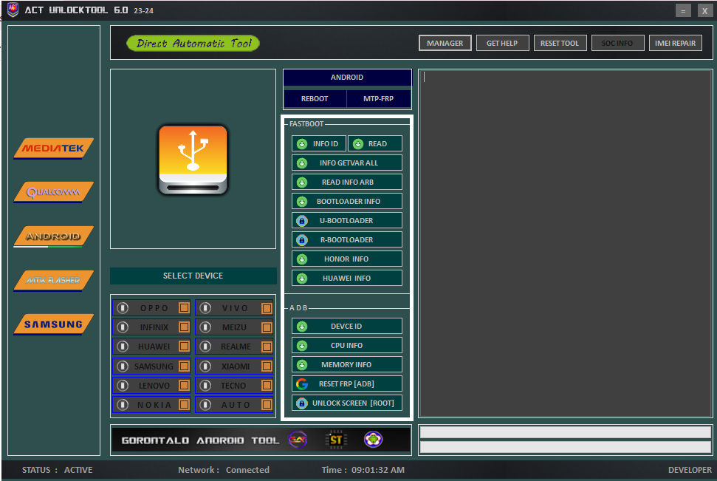This screenshot has height=481, width=717.
Task: Click the orange square next to TECNO
Action: (267, 386)
